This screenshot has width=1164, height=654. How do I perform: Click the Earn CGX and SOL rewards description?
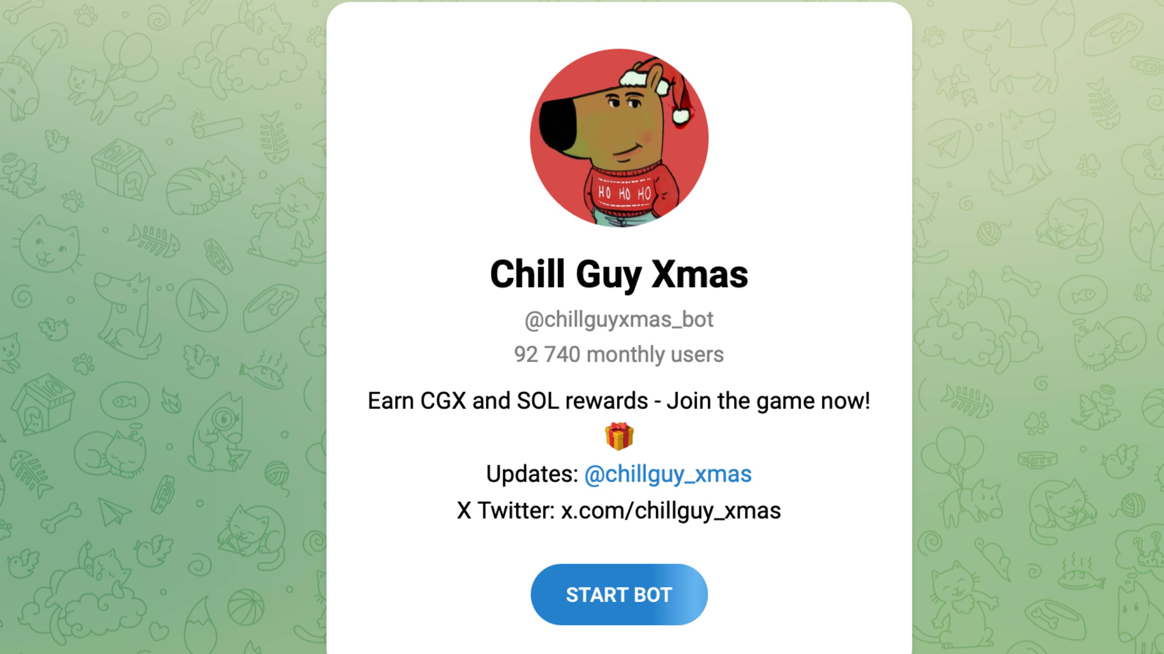click(619, 401)
